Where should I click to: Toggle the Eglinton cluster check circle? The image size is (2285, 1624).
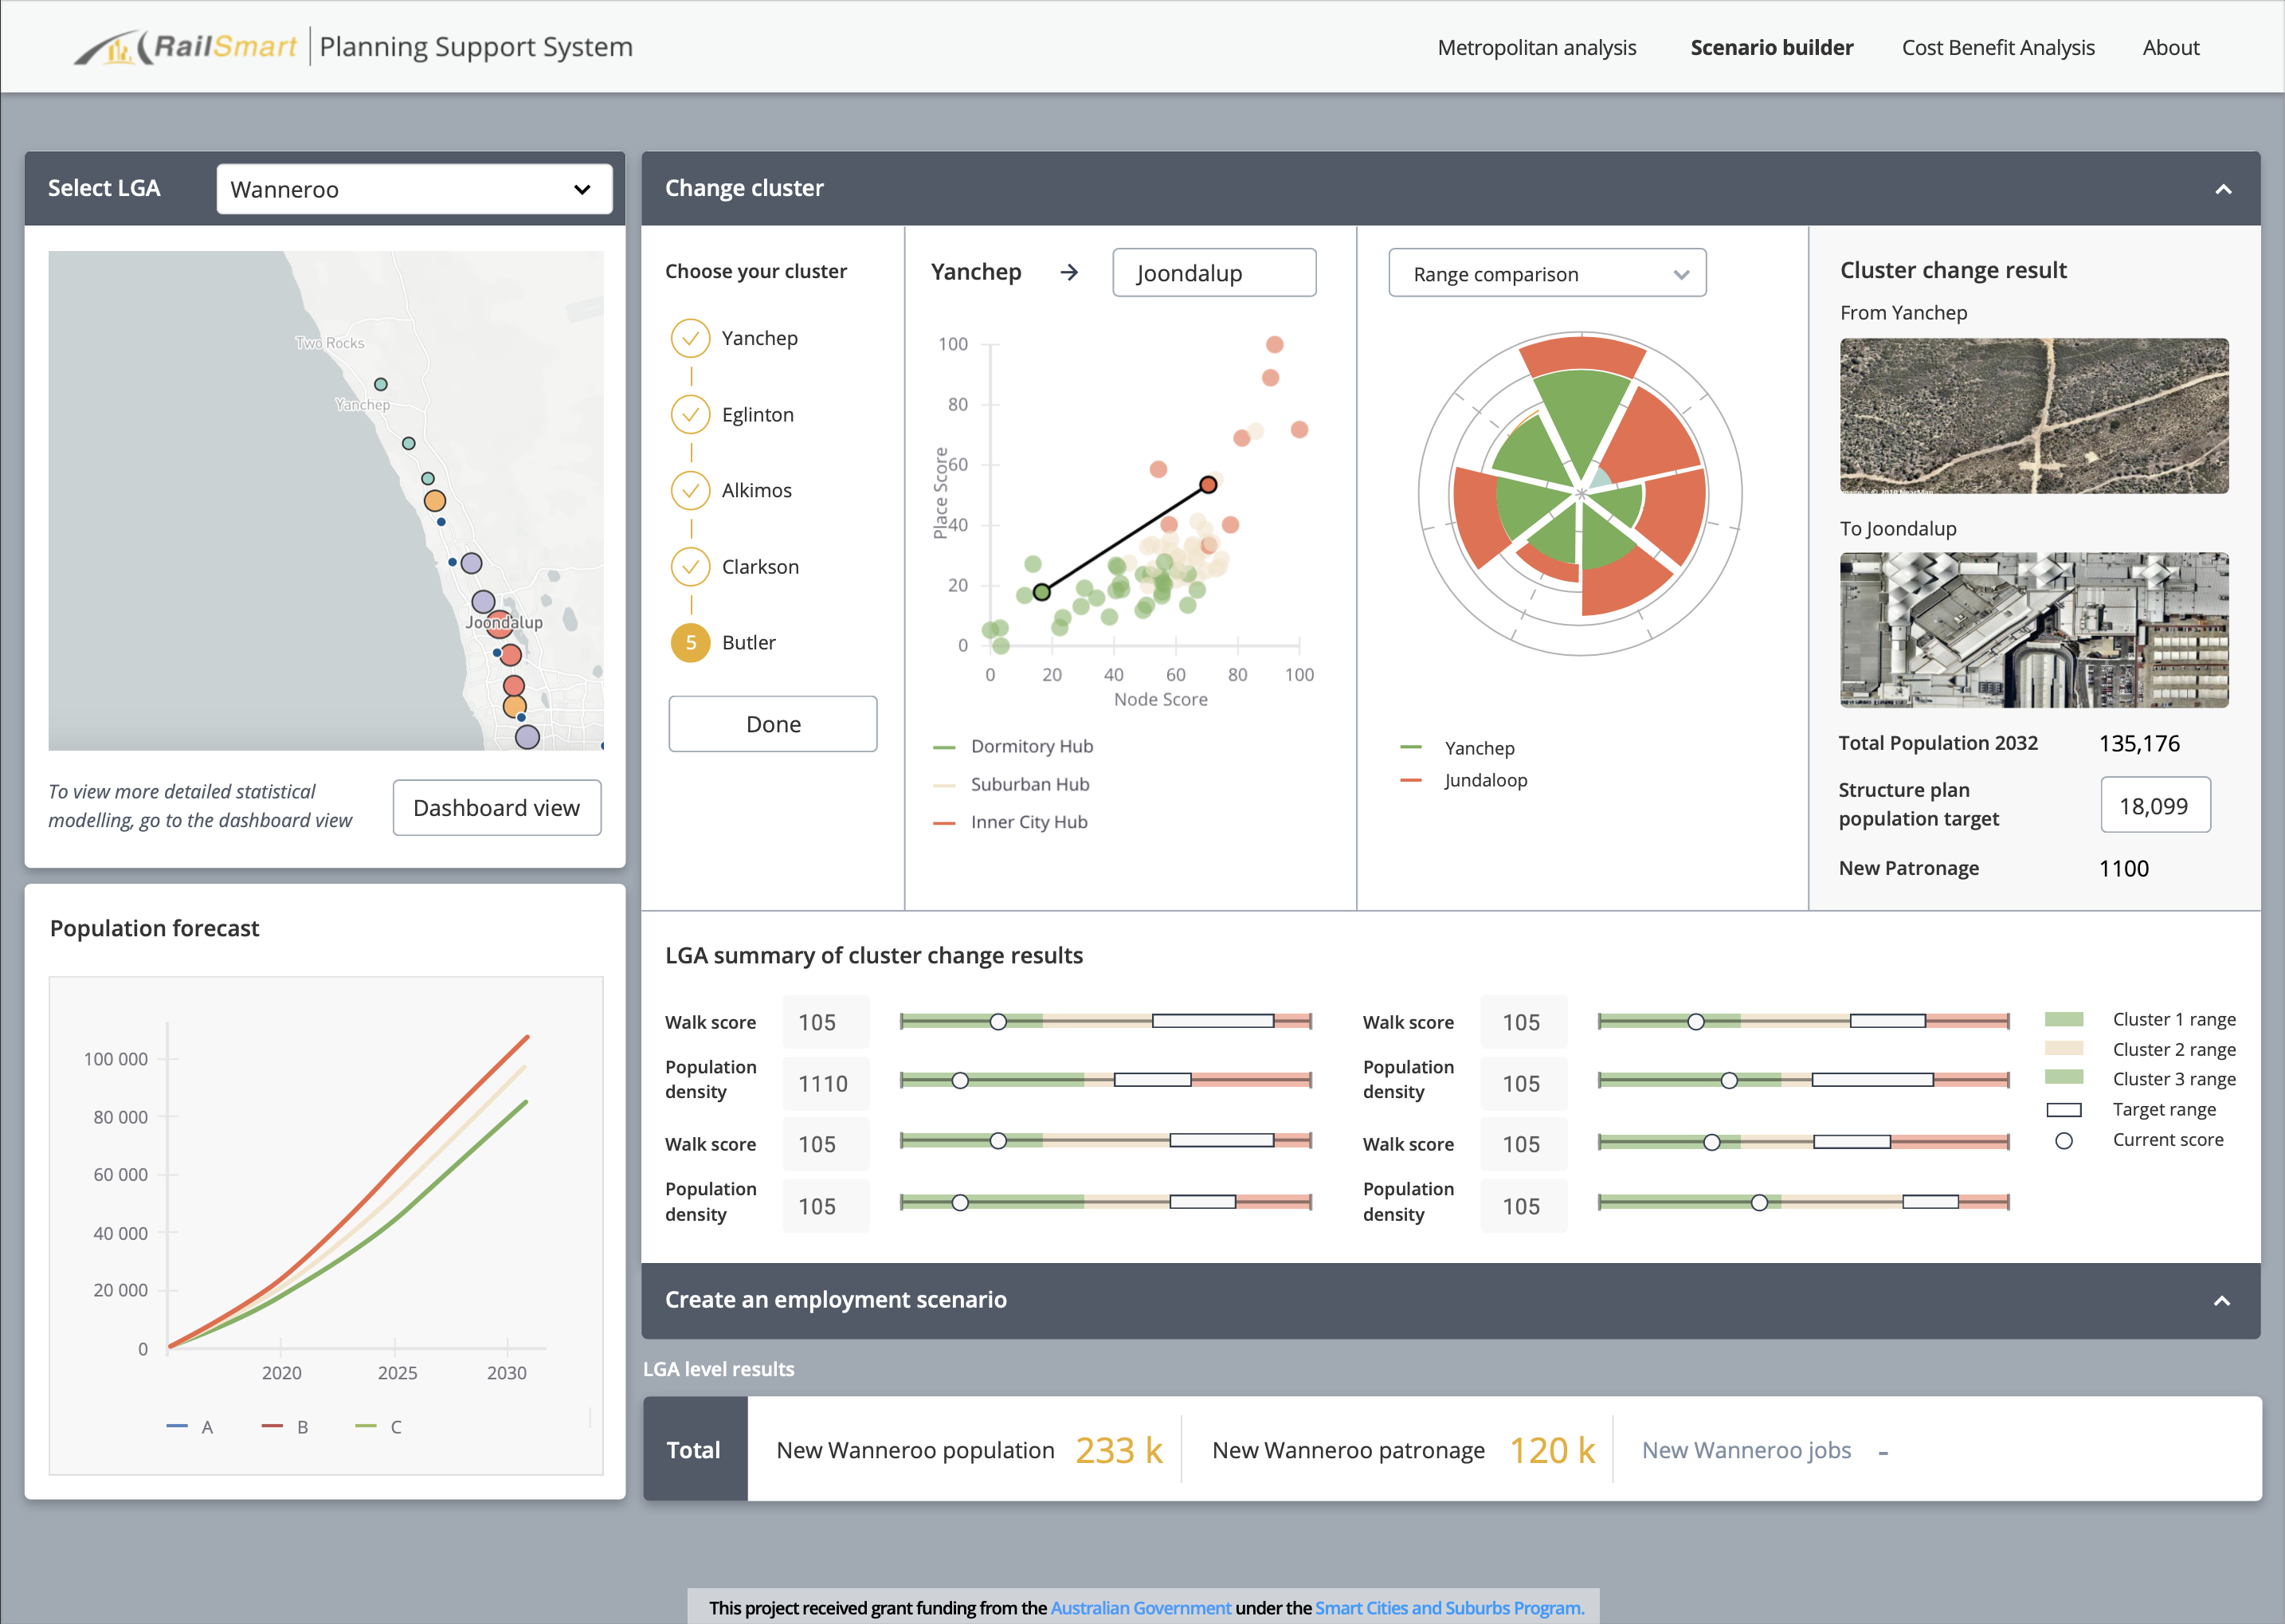(x=690, y=414)
